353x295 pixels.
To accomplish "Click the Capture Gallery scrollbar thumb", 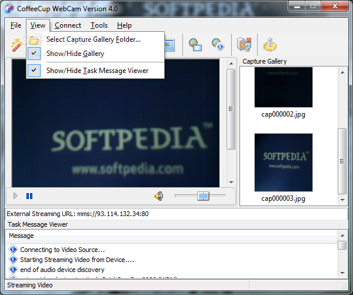I will (x=342, y=161).
